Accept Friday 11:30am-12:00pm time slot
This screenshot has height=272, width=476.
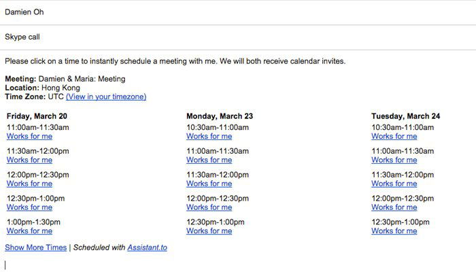[x=29, y=160]
